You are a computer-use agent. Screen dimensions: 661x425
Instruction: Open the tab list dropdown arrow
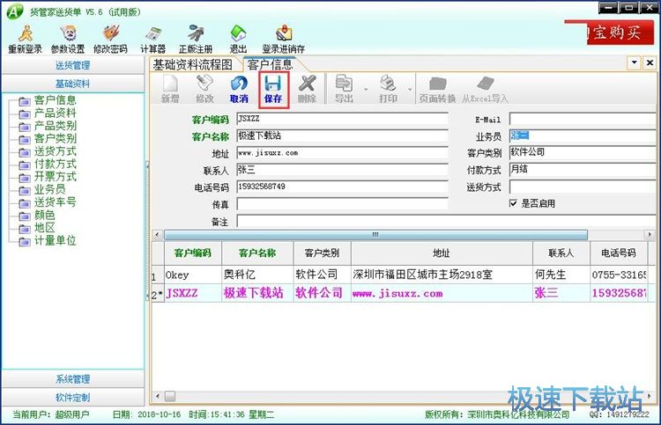(x=635, y=62)
